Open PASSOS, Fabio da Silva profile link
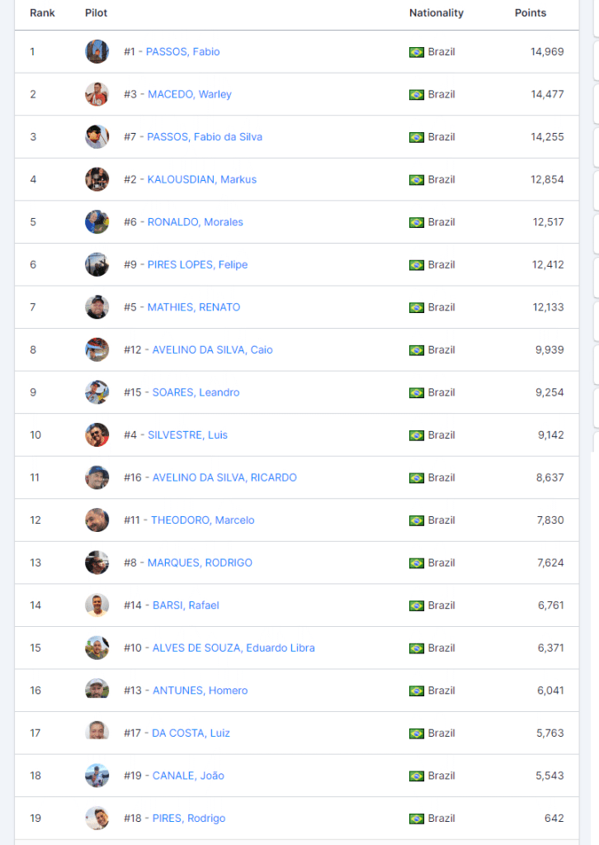The width and height of the screenshot is (599, 845). click(205, 137)
